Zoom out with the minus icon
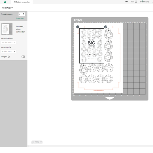Viewport: 153px width, 153px height. [x=33, y=142]
